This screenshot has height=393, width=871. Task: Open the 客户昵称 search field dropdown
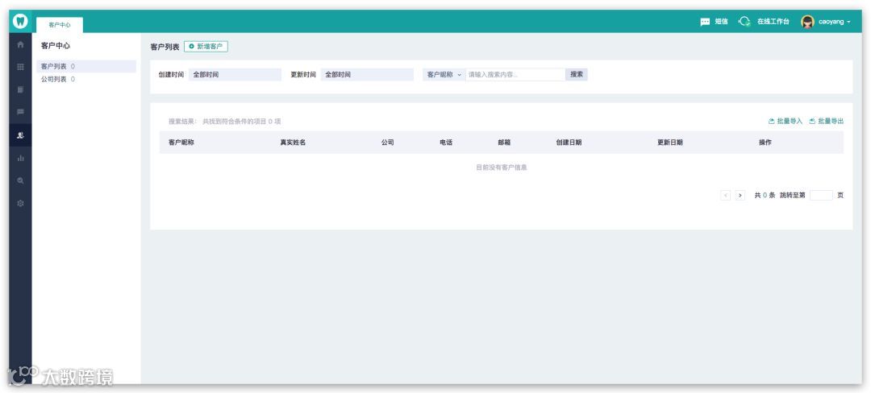(444, 74)
